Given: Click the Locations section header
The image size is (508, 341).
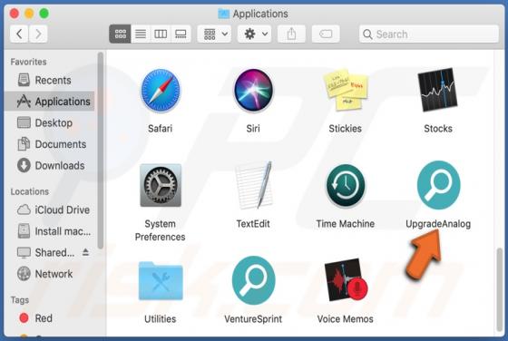Looking at the screenshot, I should point(29,191).
